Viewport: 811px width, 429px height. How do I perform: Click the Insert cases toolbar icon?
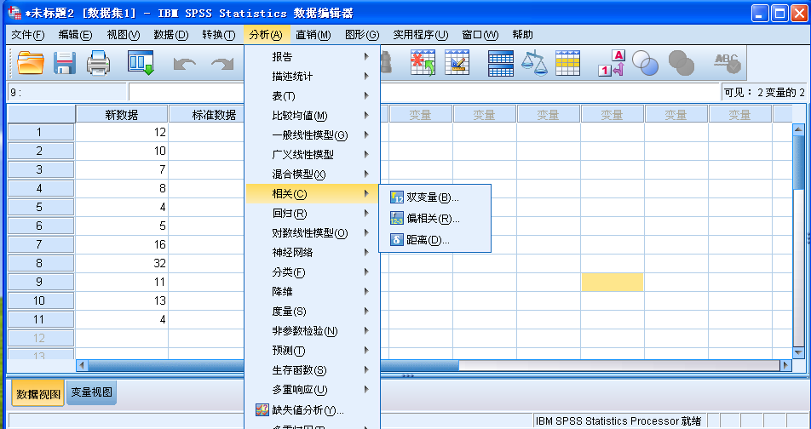point(423,62)
